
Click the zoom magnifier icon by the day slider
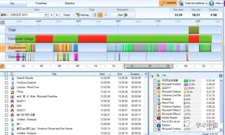pyautogui.click(x=2, y=66)
